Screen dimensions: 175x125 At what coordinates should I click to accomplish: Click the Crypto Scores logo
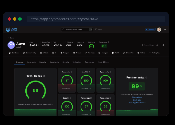(12, 29)
